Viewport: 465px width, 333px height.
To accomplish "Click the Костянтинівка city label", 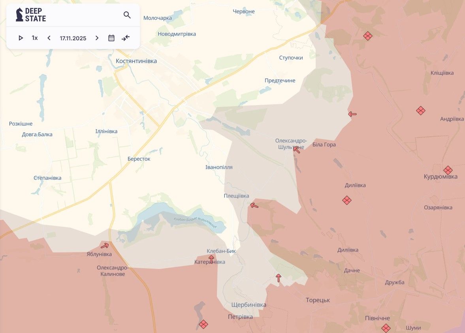I will point(136,61).
